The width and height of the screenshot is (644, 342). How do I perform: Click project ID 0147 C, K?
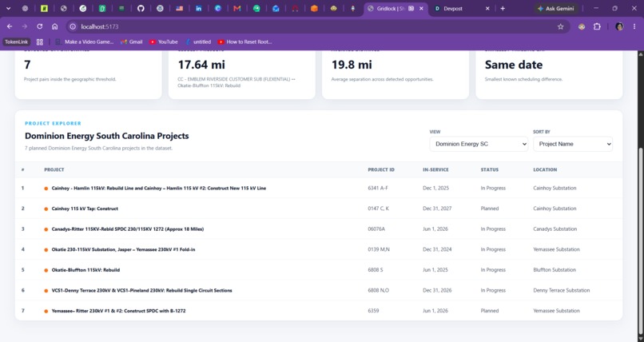point(378,209)
